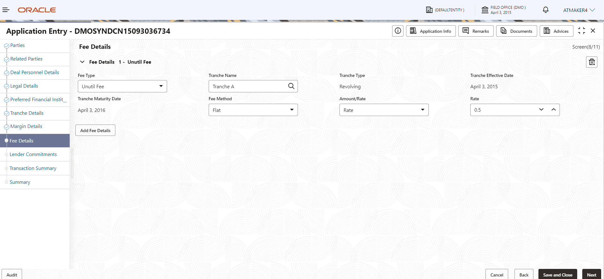The image size is (604, 279).
Task: Open the Fee Type dropdown
Action: tap(122, 86)
